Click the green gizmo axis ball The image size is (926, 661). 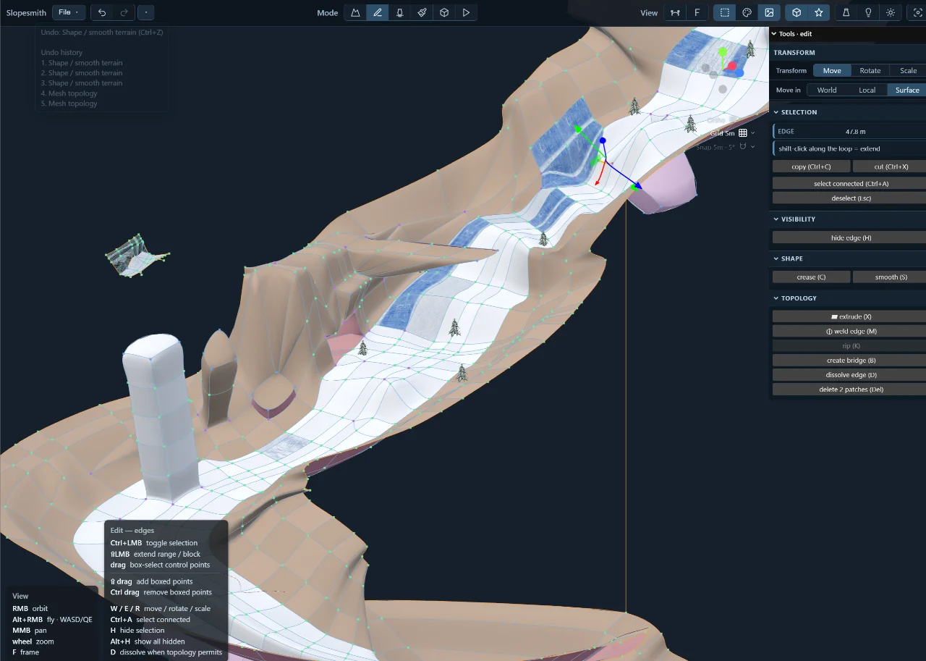[722, 52]
